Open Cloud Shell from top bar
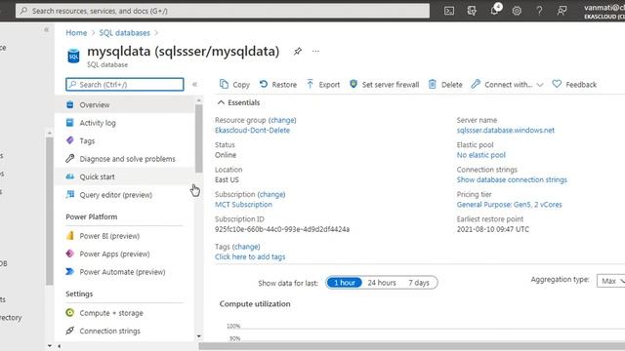This screenshot has height=351, width=625. [449, 11]
